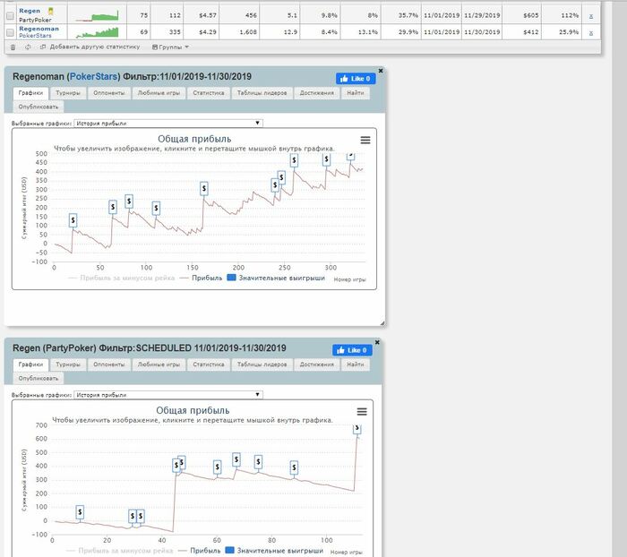Select Графики tab in Regen PartyPoker panel
The width and height of the screenshot is (627, 557).
[30, 364]
